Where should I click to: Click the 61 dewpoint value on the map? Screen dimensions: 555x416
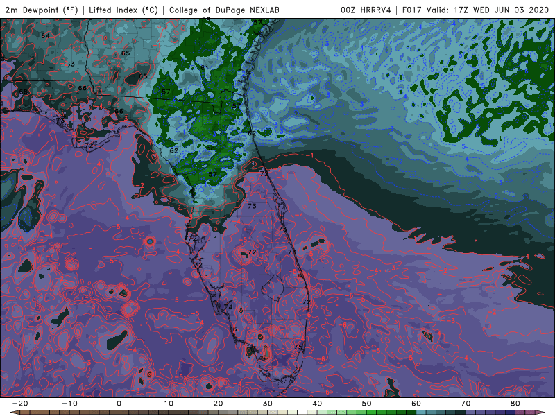tap(205, 68)
